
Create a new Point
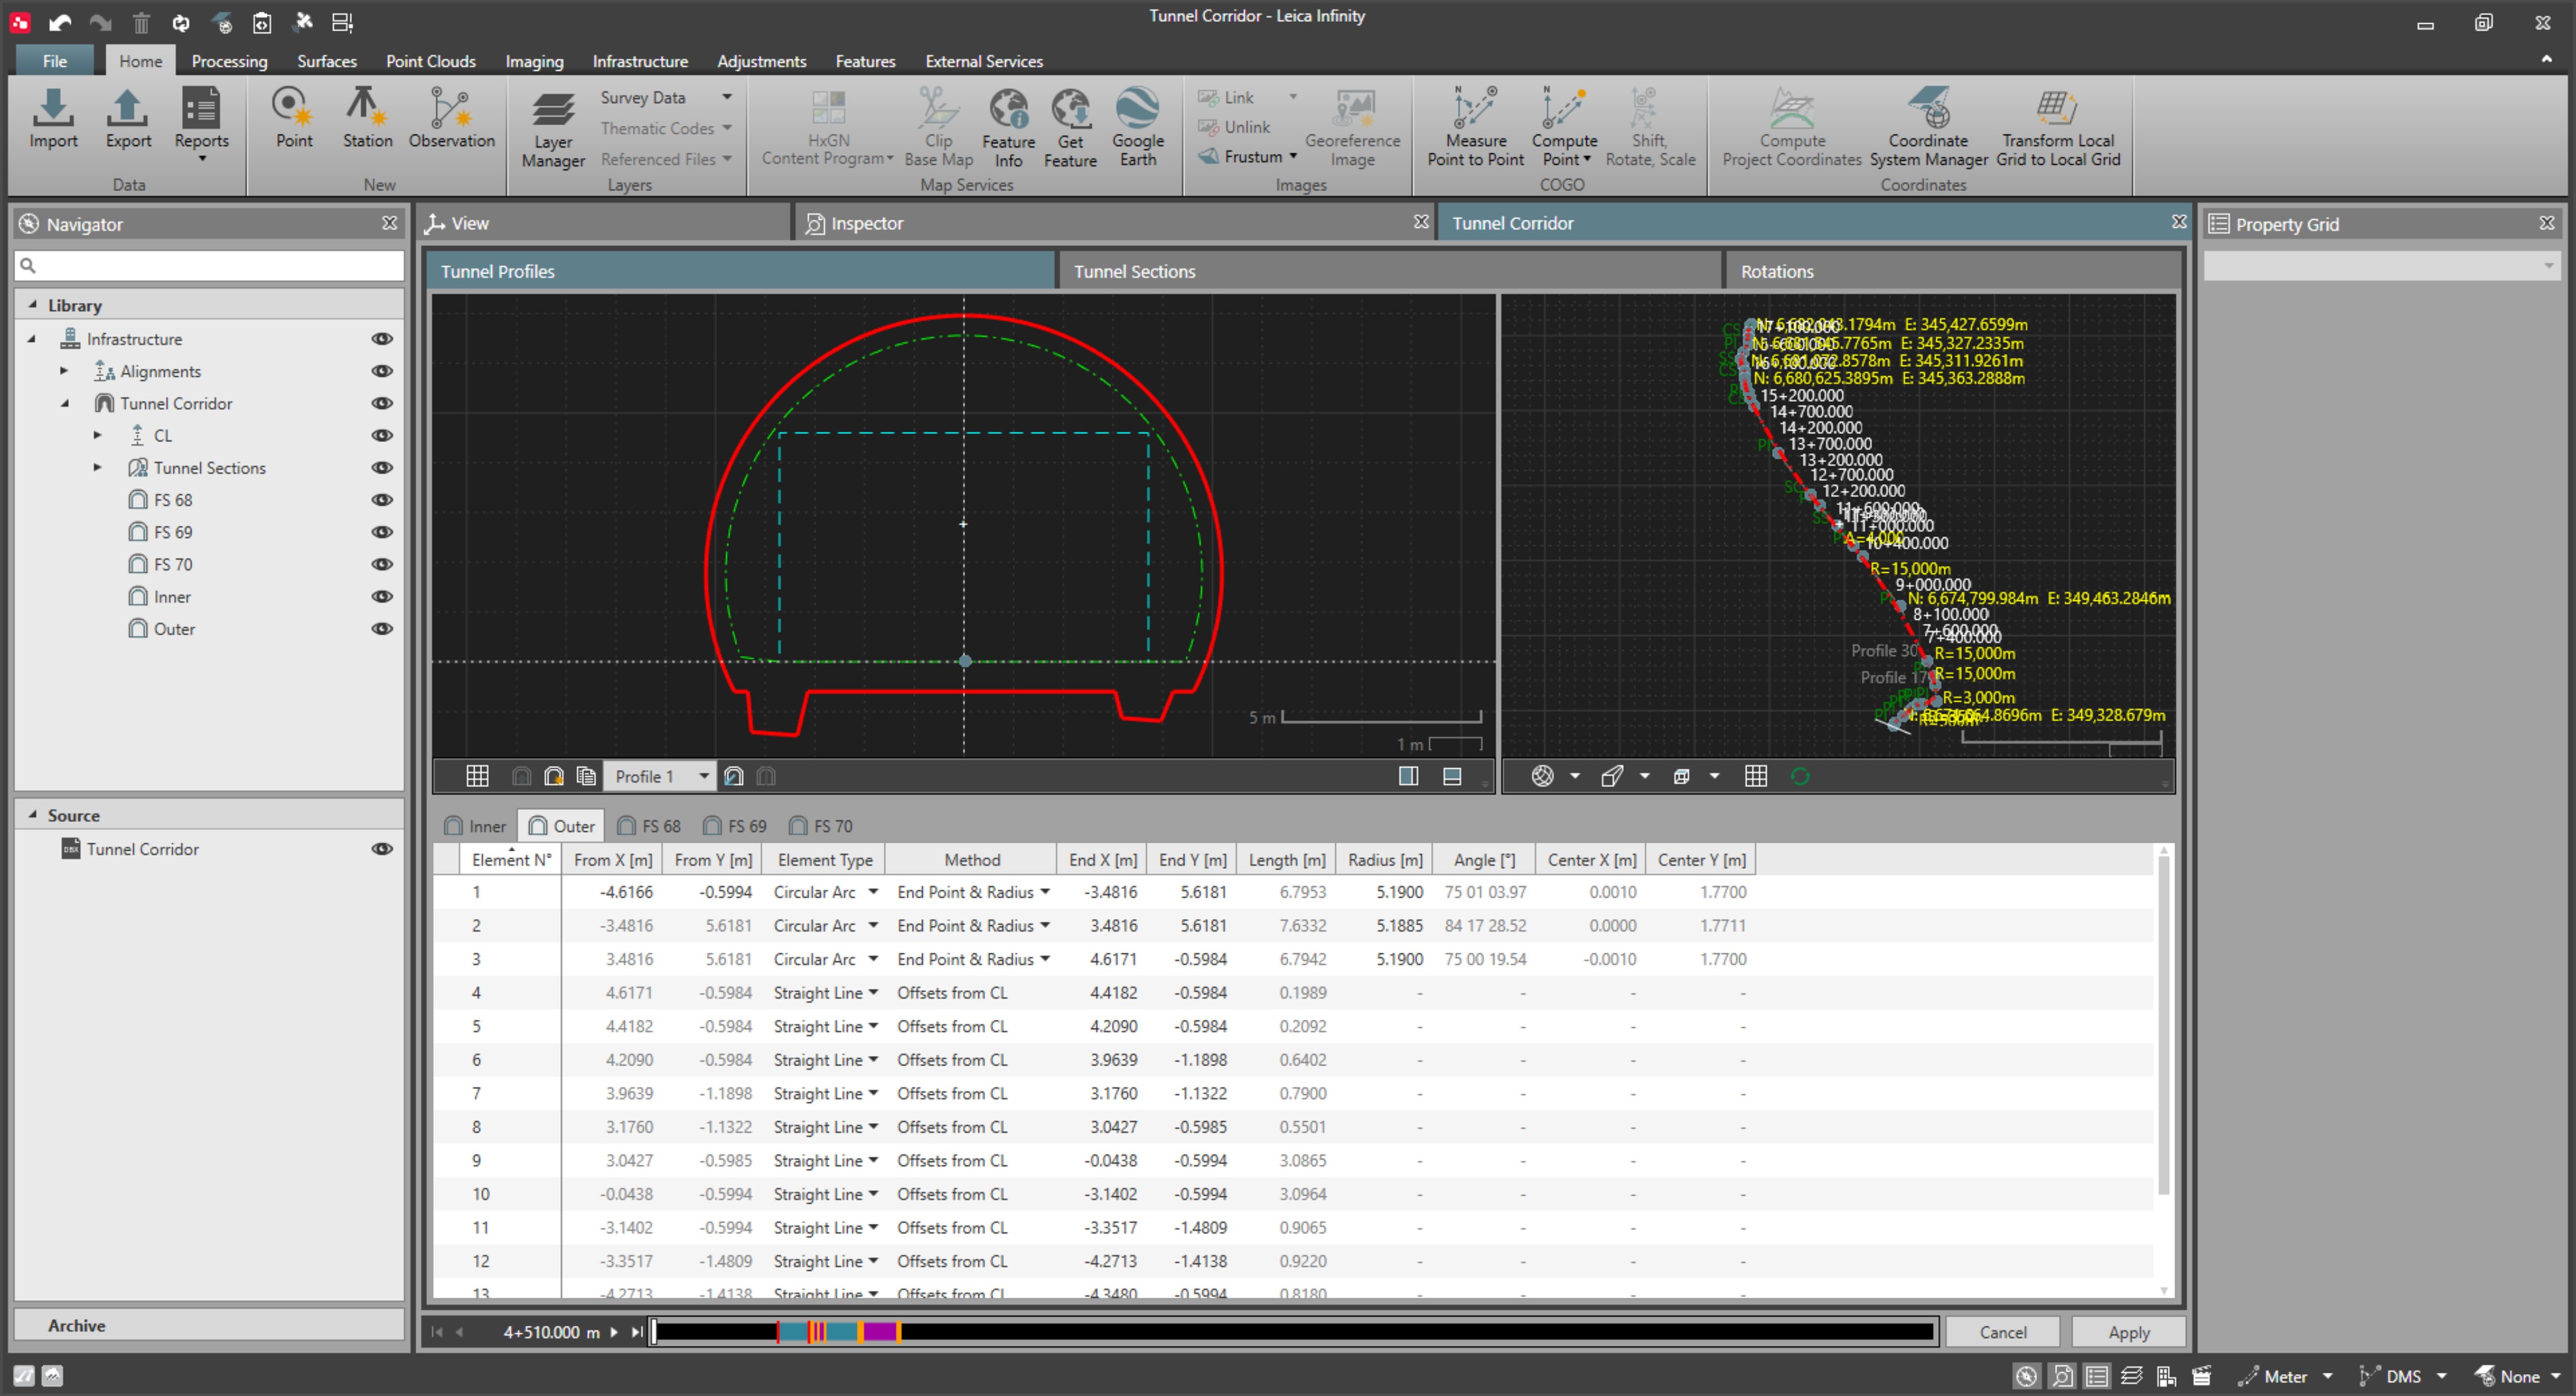click(x=294, y=119)
